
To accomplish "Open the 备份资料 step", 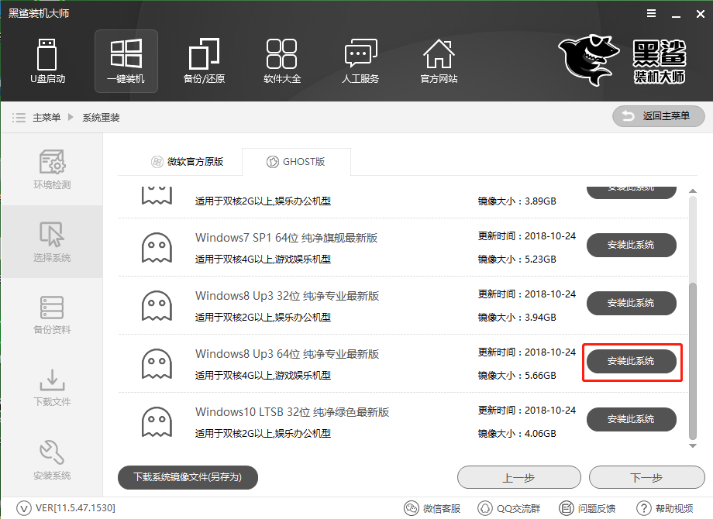I will point(51,314).
